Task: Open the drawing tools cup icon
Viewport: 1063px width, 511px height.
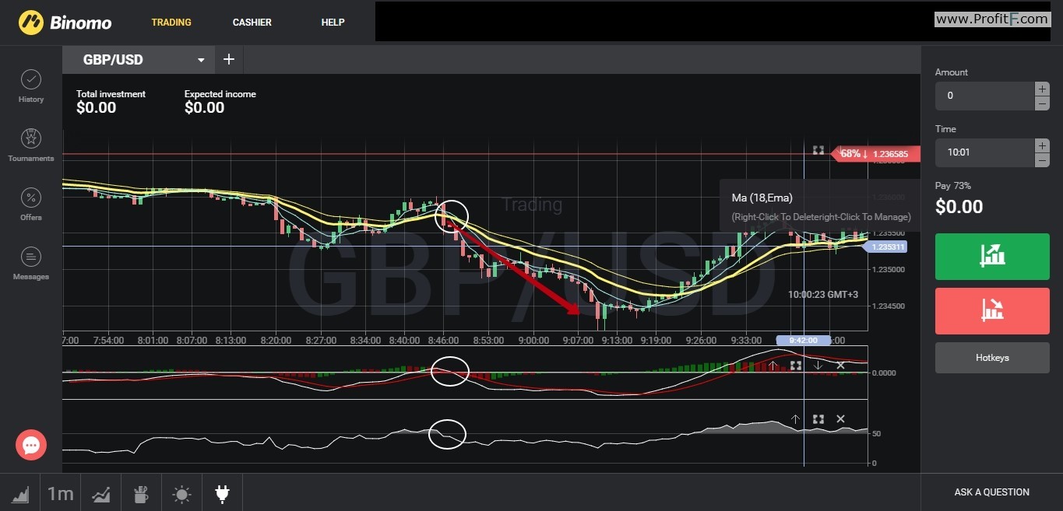Action: tap(141, 493)
